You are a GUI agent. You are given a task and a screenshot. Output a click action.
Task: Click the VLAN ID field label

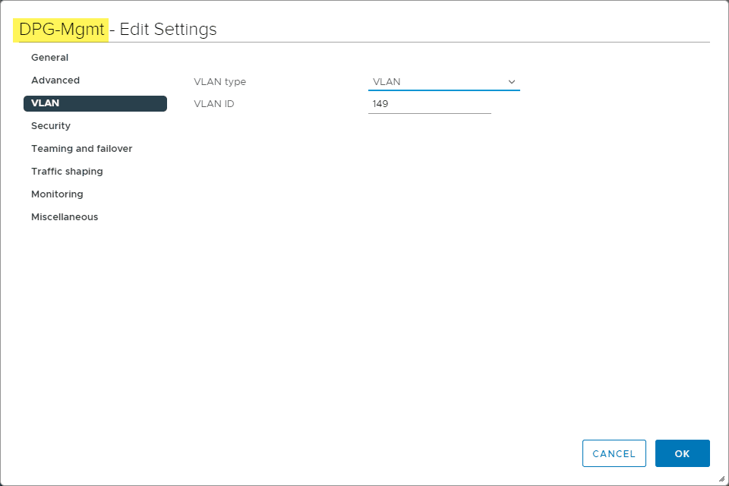coord(214,104)
